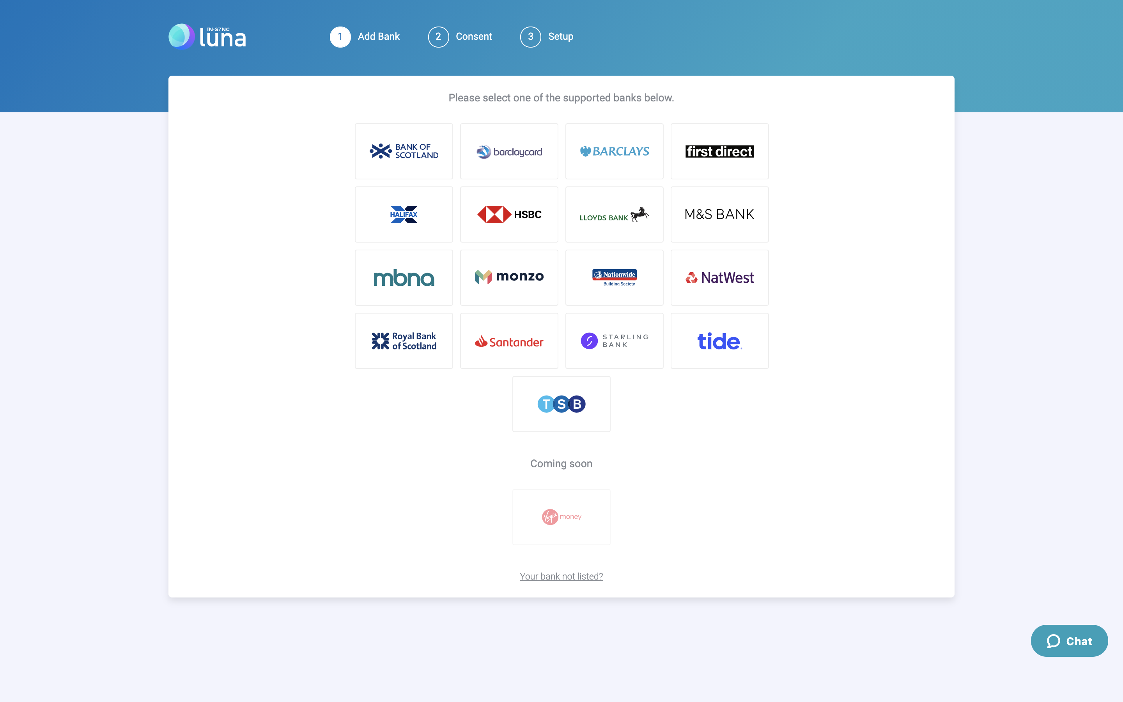The width and height of the screenshot is (1123, 702).
Task: Click the Consent step indicator
Action: [x=460, y=36]
